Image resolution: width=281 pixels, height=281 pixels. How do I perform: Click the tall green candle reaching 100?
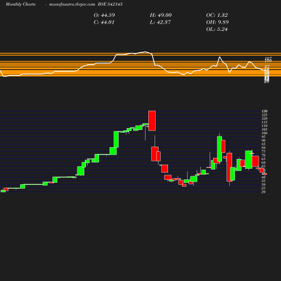point(116,139)
